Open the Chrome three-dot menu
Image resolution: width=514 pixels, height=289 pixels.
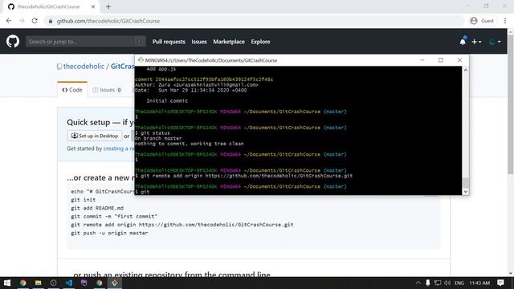pos(505,21)
